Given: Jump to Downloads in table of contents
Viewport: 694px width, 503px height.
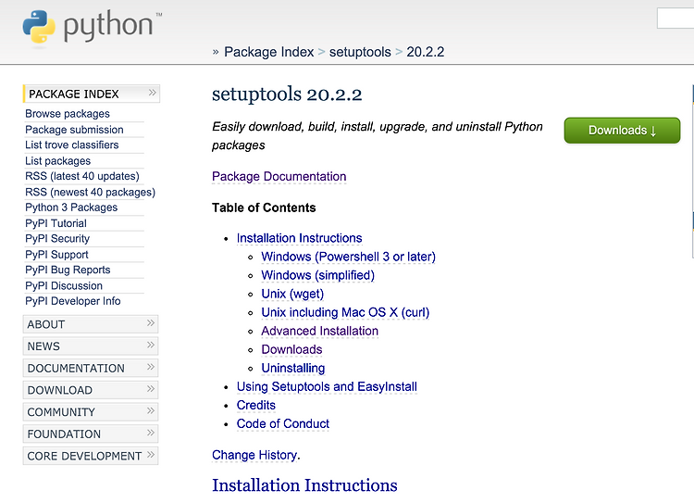Looking at the screenshot, I should click(x=291, y=349).
